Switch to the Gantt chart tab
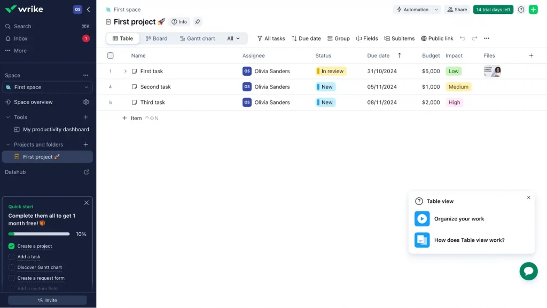 pyautogui.click(x=197, y=38)
